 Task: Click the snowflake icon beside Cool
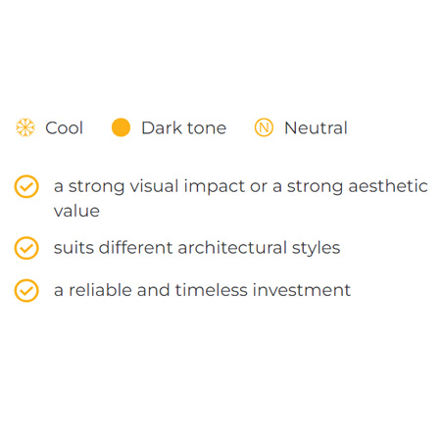(25, 127)
